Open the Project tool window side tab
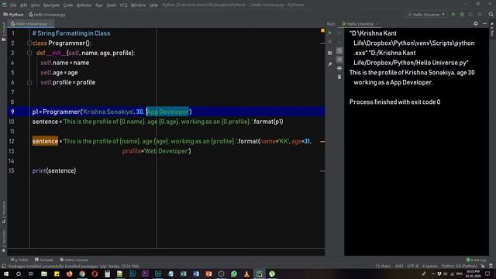 pyautogui.click(x=3, y=32)
